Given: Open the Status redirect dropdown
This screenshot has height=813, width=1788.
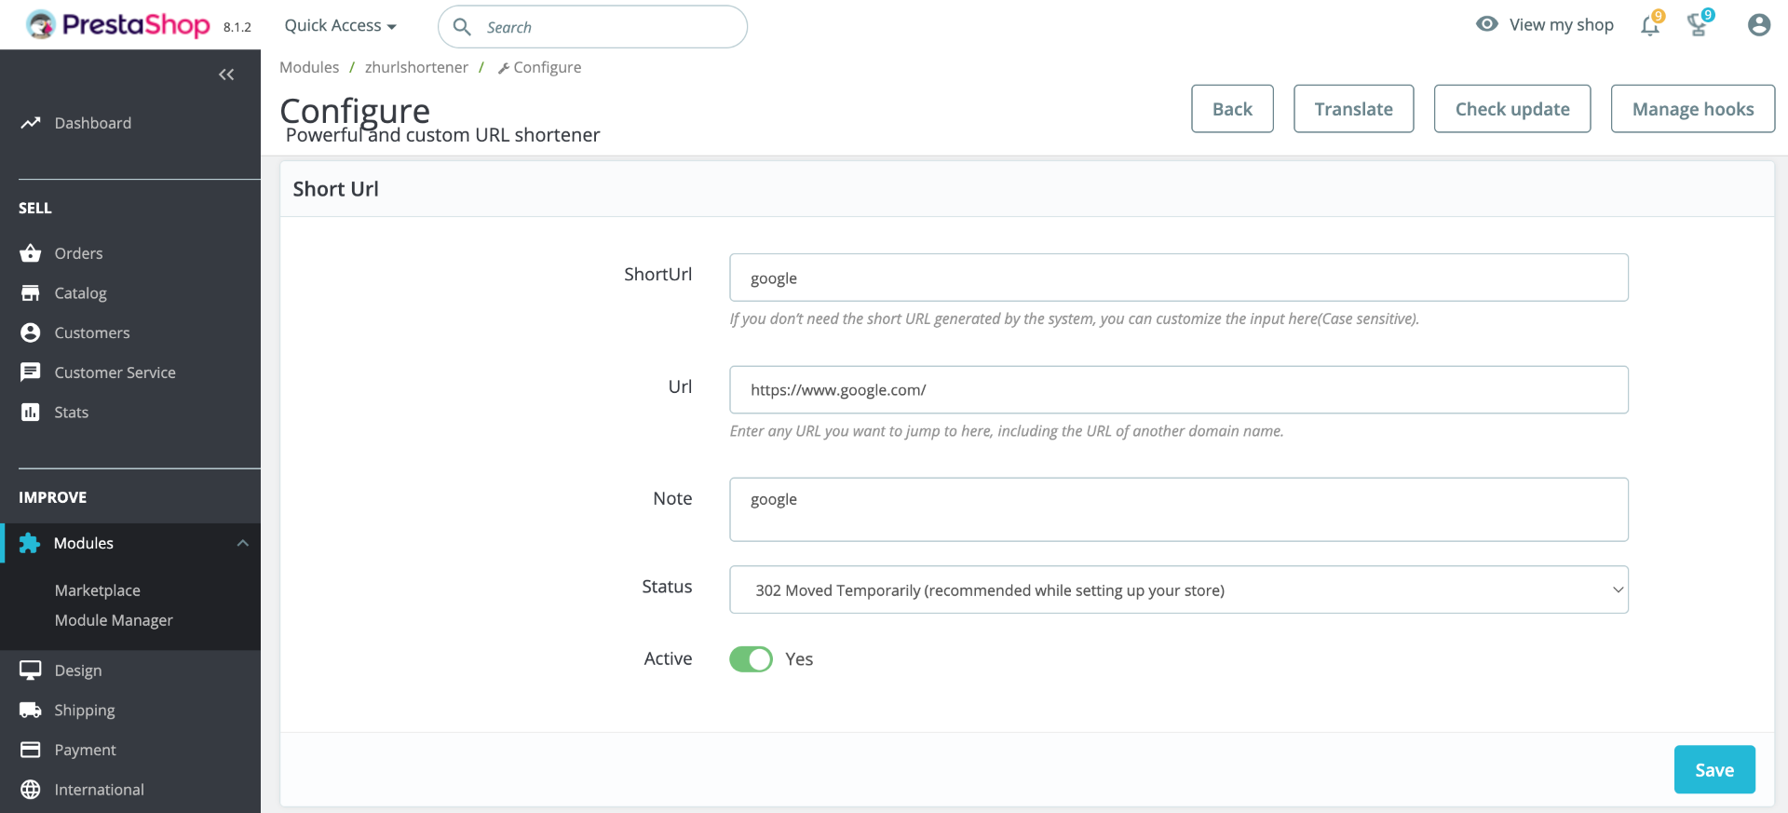Looking at the screenshot, I should (x=1178, y=590).
